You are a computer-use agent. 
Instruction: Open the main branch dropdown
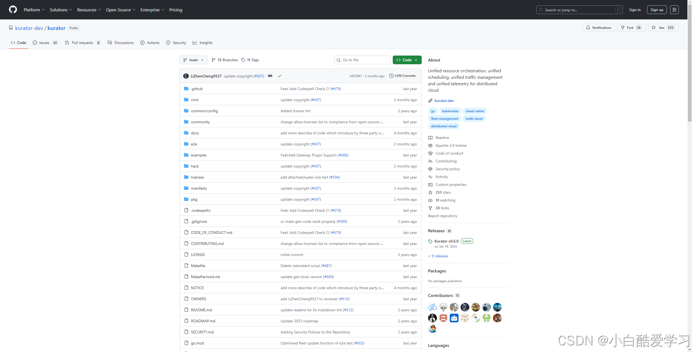[x=193, y=60]
